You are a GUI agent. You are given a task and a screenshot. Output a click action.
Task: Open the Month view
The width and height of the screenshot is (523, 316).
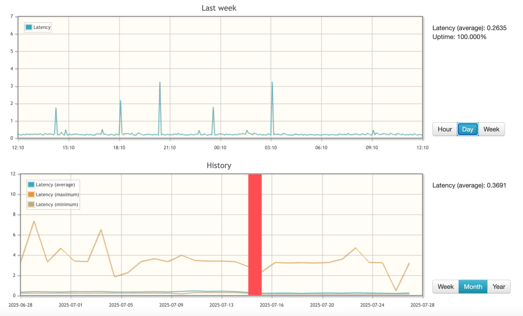[473, 286]
